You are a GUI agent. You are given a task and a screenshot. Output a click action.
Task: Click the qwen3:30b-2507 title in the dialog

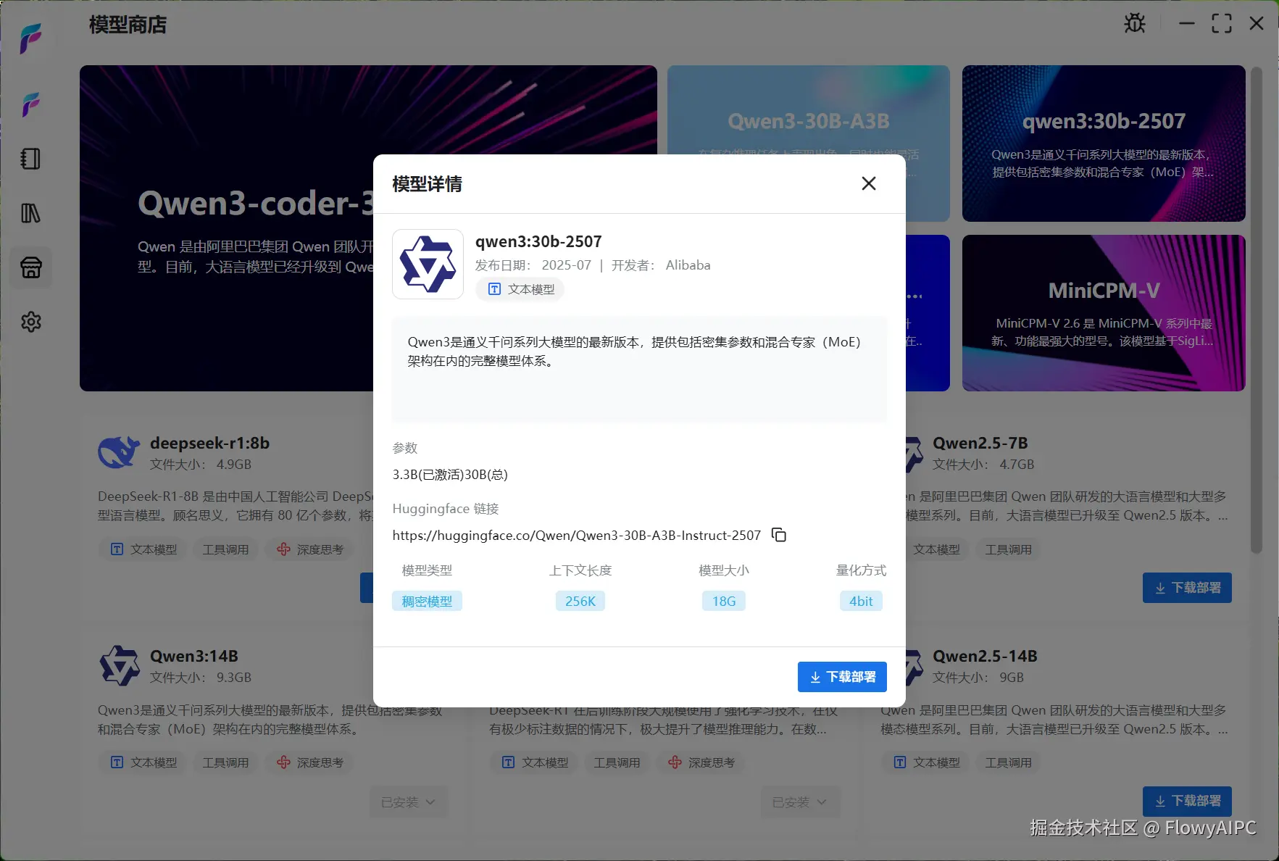pos(538,241)
